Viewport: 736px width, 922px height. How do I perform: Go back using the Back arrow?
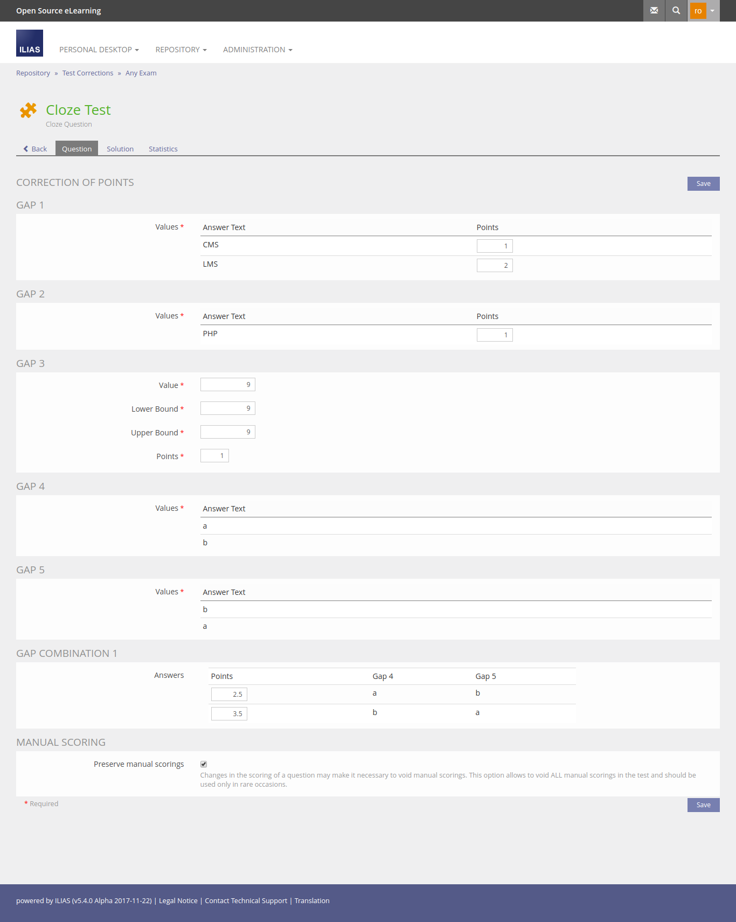tap(35, 149)
